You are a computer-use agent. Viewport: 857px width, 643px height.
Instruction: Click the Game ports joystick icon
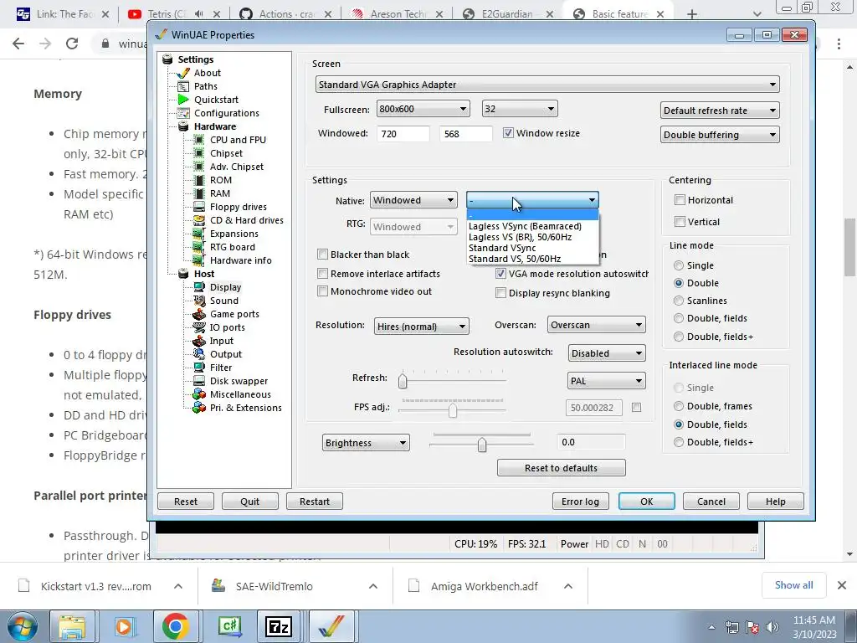coord(199,314)
